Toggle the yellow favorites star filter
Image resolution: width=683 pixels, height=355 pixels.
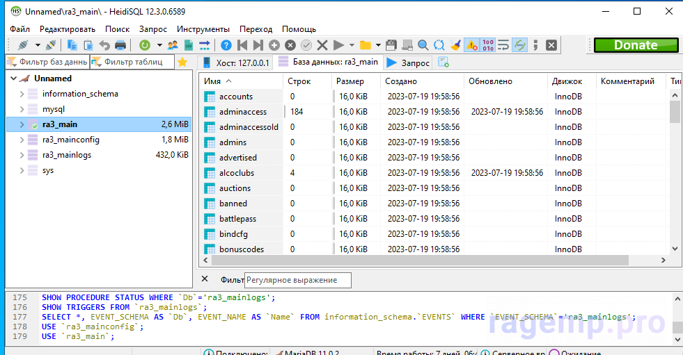click(x=182, y=62)
